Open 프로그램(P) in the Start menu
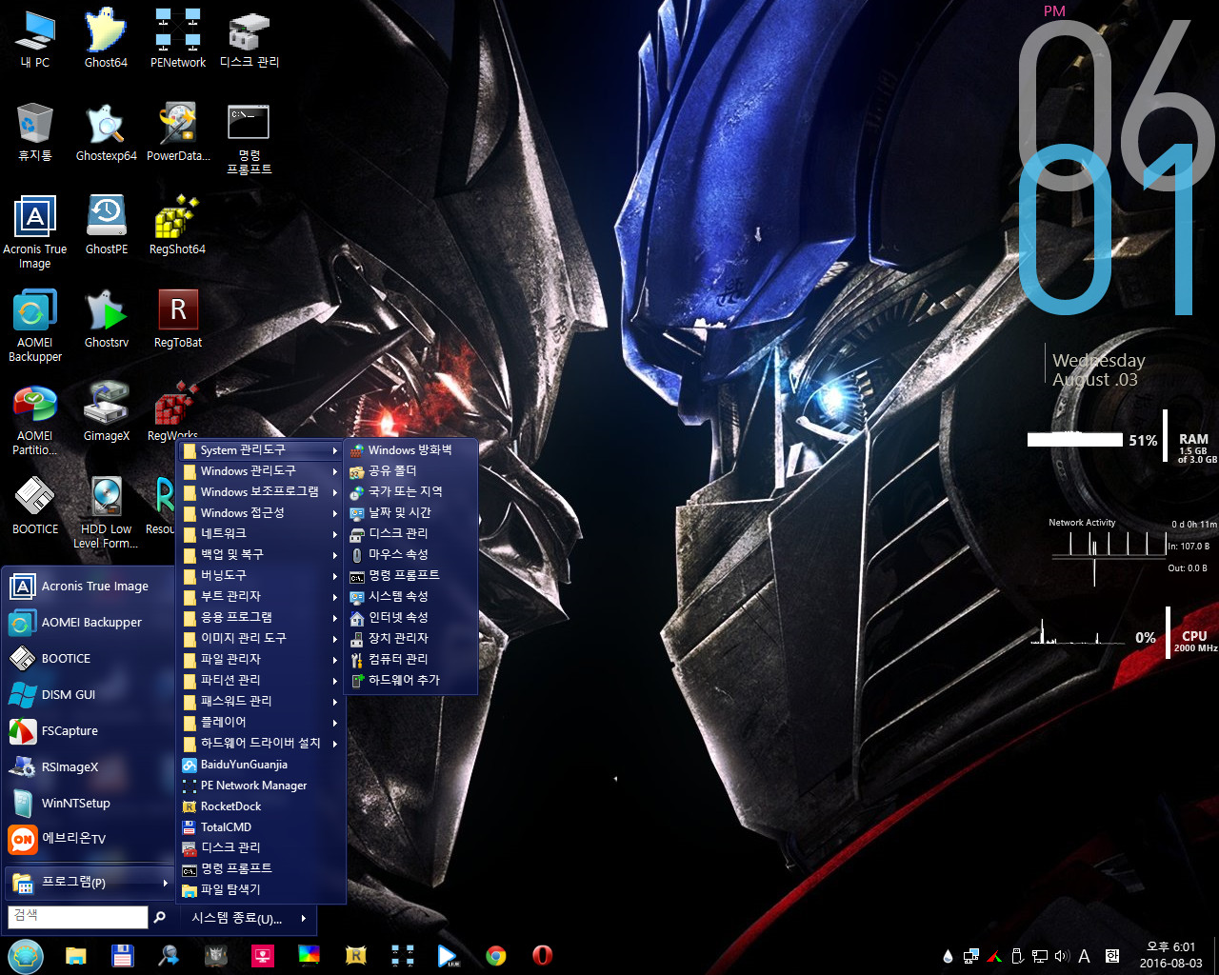 pos(89,883)
